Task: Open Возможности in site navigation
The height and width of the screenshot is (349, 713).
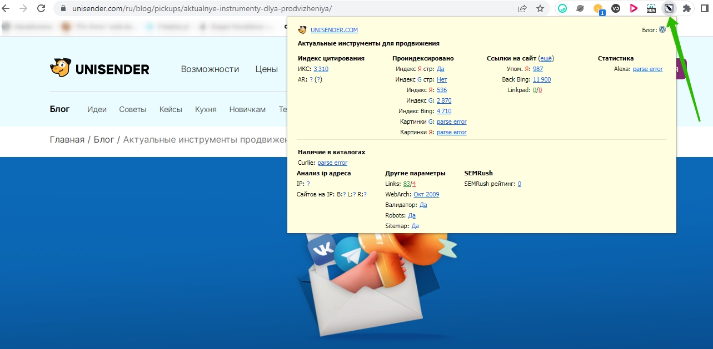Action: click(x=210, y=69)
